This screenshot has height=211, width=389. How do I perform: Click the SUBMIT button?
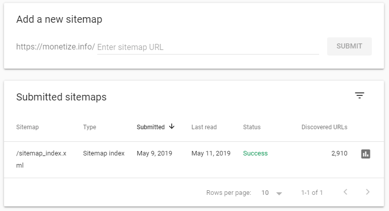pyautogui.click(x=349, y=46)
